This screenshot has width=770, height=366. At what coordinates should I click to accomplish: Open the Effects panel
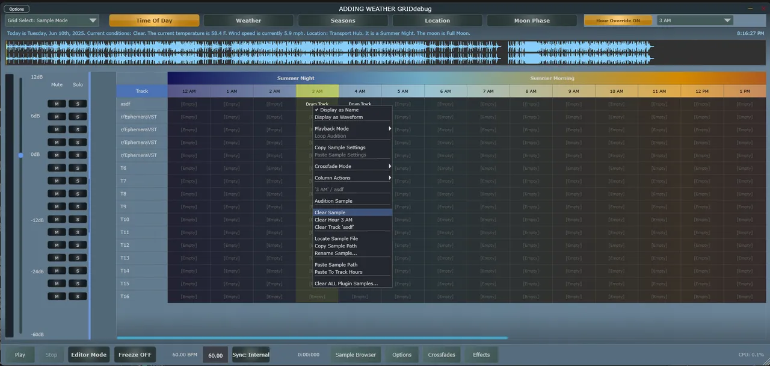481,355
